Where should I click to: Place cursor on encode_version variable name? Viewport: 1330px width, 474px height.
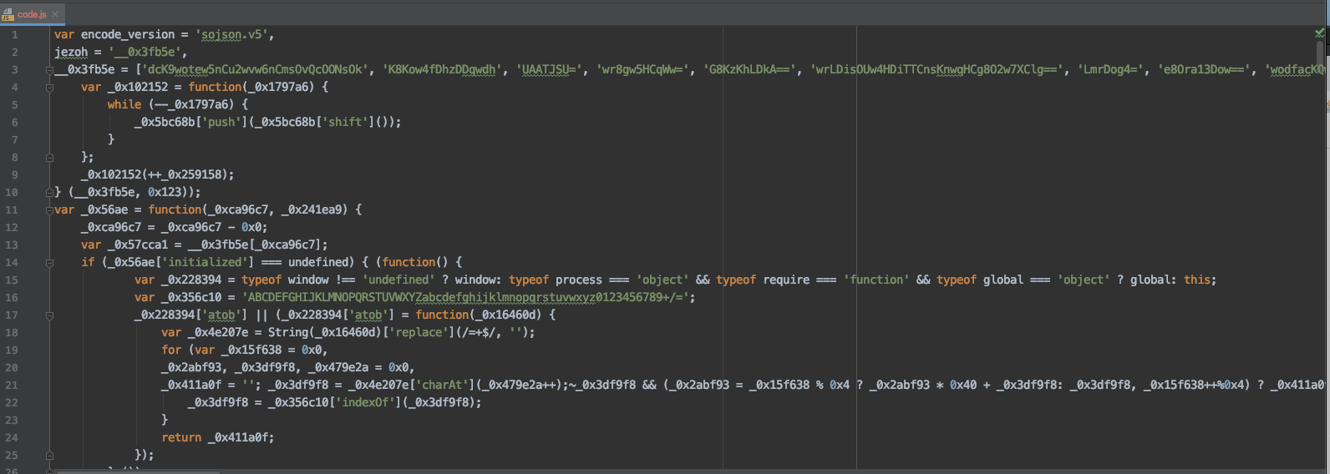pos(128,34)
